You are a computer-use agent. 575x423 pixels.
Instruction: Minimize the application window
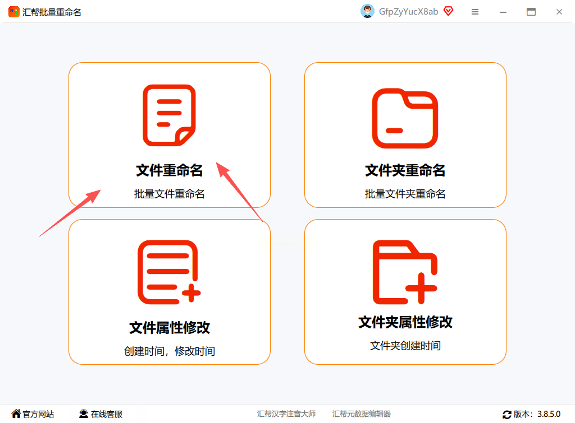[503, 12]
